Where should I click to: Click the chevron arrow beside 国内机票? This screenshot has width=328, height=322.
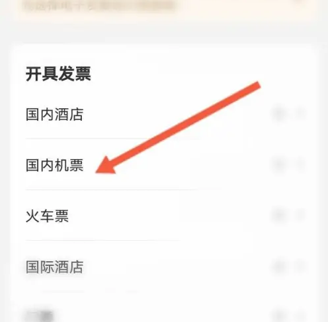point(301,164)
